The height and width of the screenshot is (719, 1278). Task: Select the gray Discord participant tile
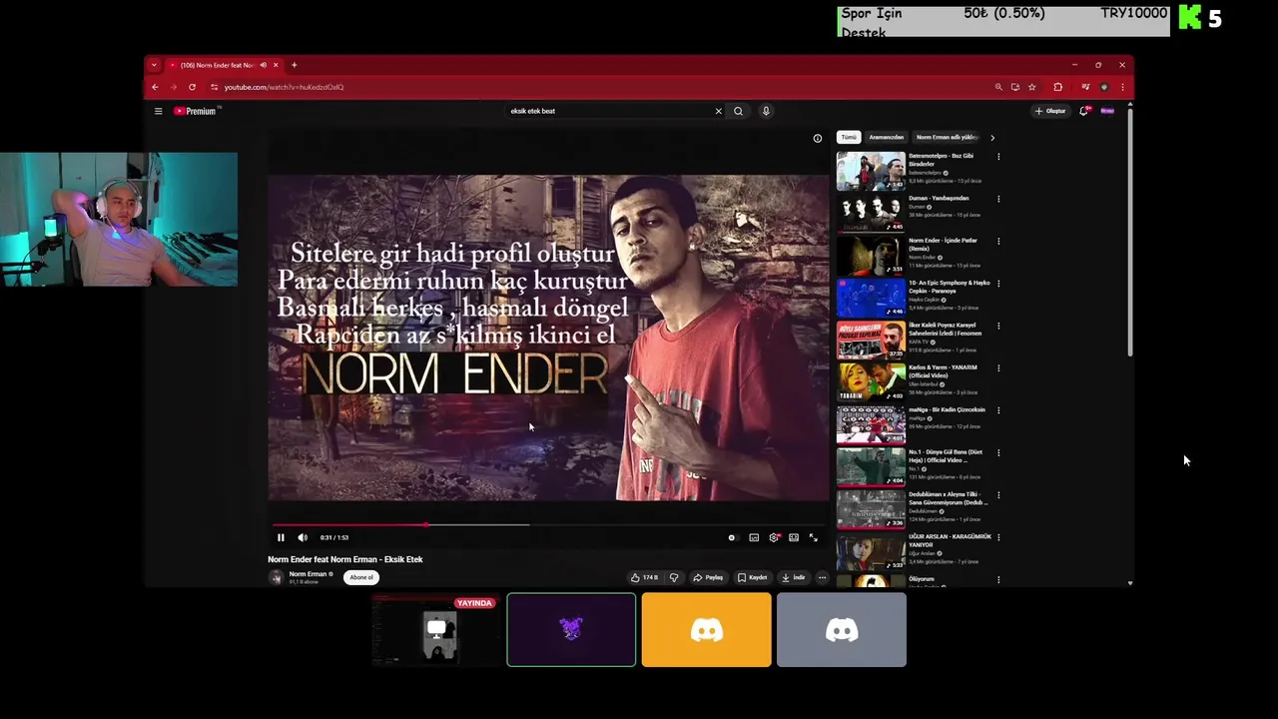click(x=842, y=630)
